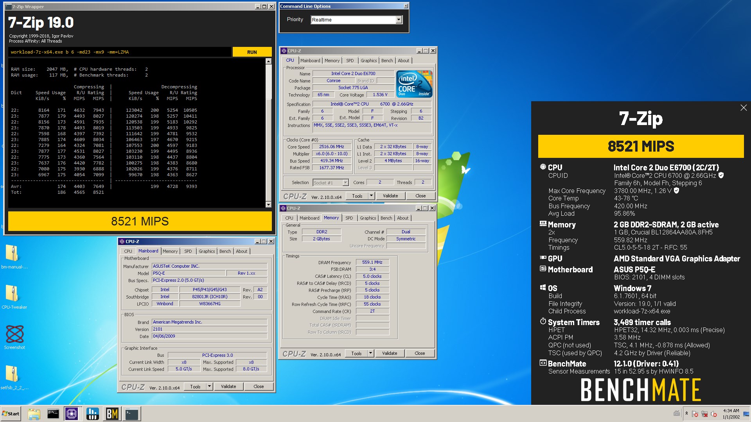Click the CPU section icon in BenchMate panel

(543, 167)
